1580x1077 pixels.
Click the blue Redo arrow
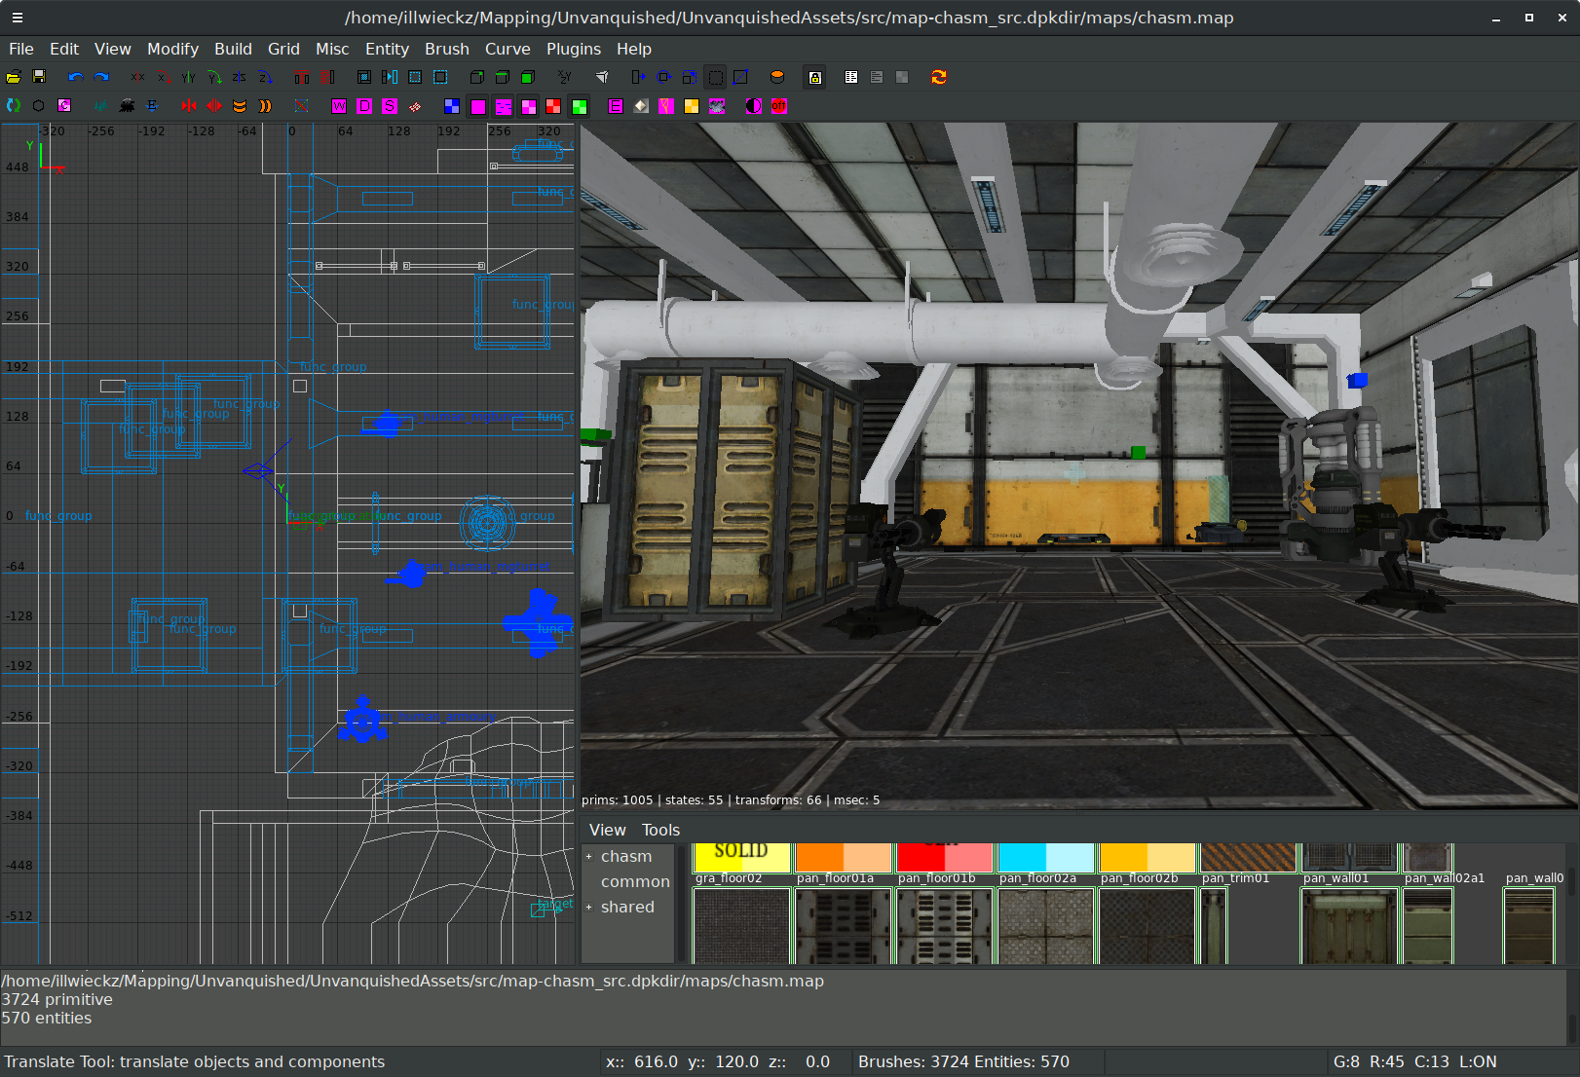coord(100,77)
